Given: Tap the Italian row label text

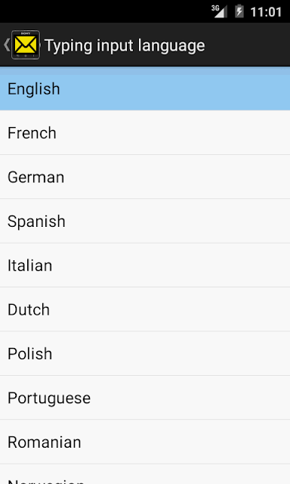Looking at the screenshot, I should pyautogui.click(x=30, y=265).
